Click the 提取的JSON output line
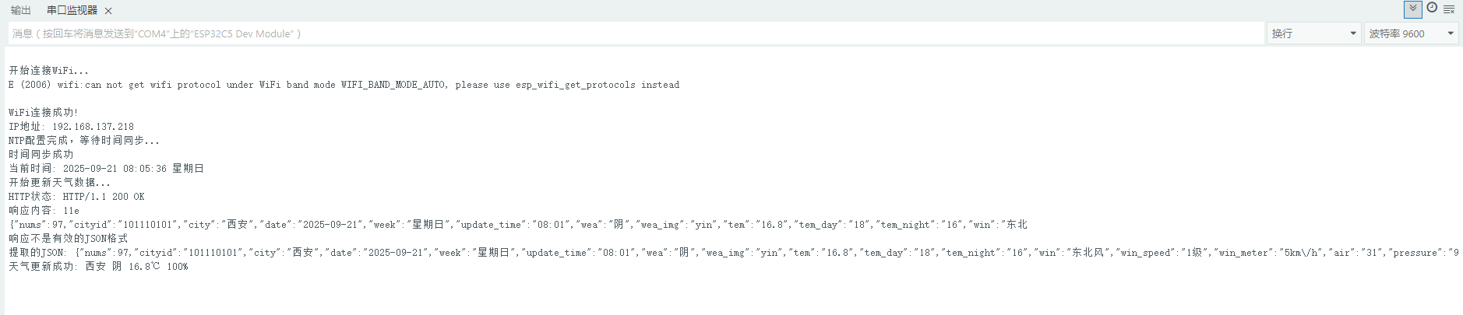Screen dimensions: 1463x315 pos(733,253)
